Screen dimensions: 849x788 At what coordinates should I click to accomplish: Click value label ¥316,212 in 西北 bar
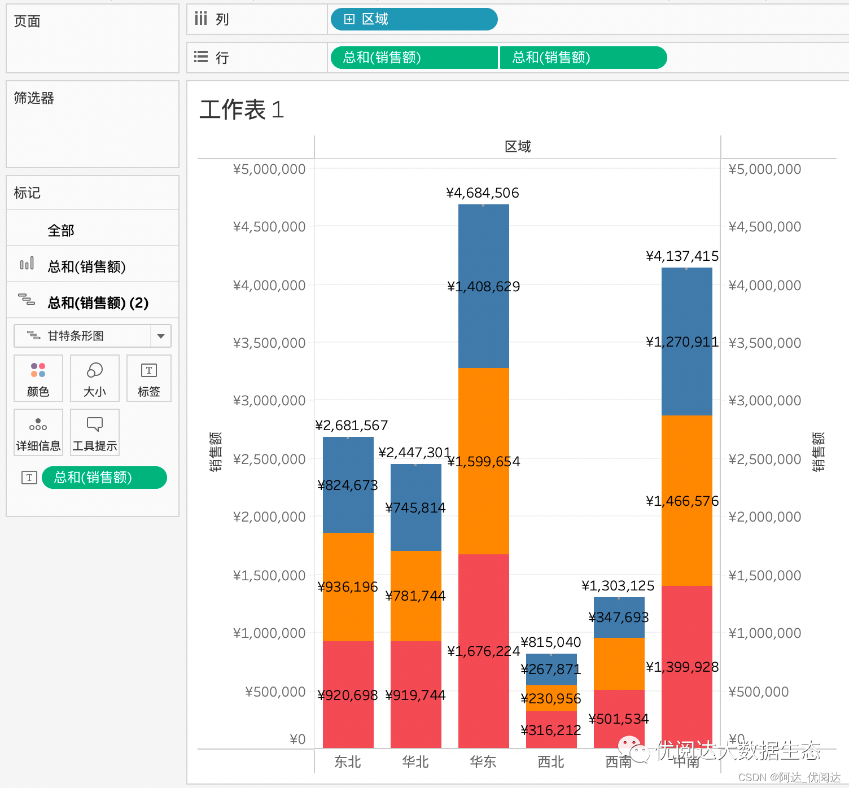pos(551,730)
